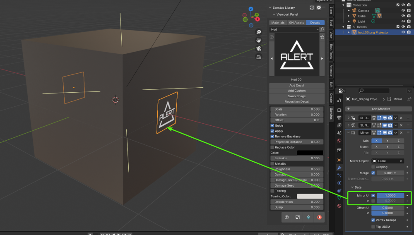Click the red circle icon below Bump
414x235 pixels.
[320, 217]
